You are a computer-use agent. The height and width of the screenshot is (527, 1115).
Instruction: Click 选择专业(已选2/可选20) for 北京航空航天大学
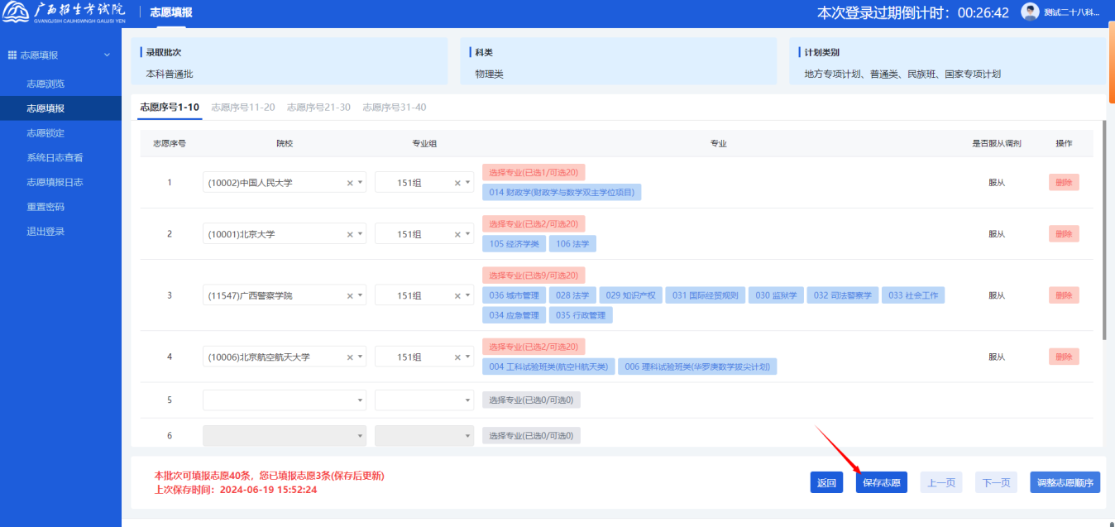[534, 347]
